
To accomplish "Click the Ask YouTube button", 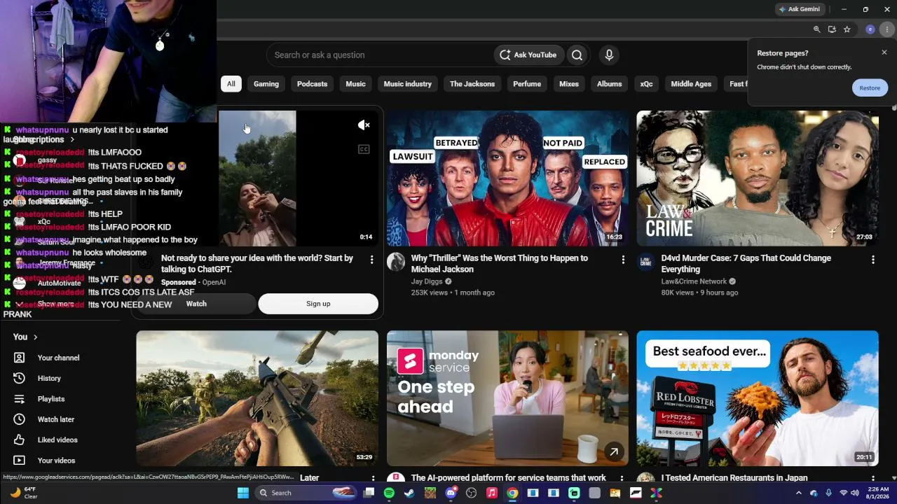I will (529, 55).
